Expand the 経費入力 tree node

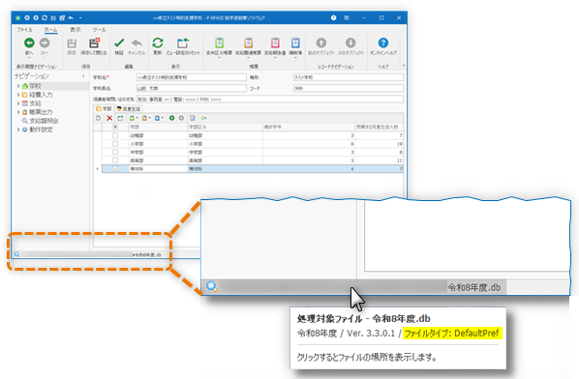18,95
